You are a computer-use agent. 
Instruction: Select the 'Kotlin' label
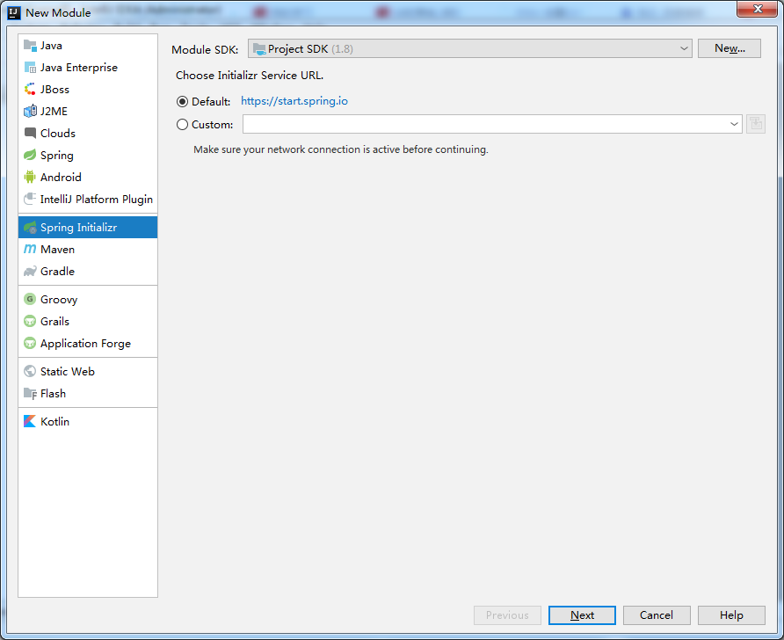click(55, 421)
